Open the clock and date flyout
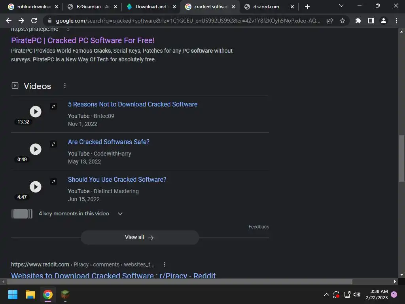Viewport: 405px width, 304px height. [377, 294]
